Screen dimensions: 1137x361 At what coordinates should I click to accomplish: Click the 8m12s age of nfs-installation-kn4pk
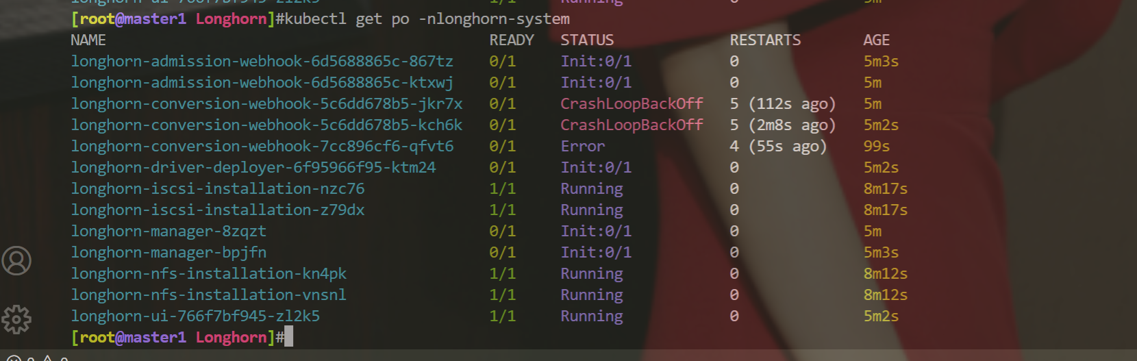point(886,274)
